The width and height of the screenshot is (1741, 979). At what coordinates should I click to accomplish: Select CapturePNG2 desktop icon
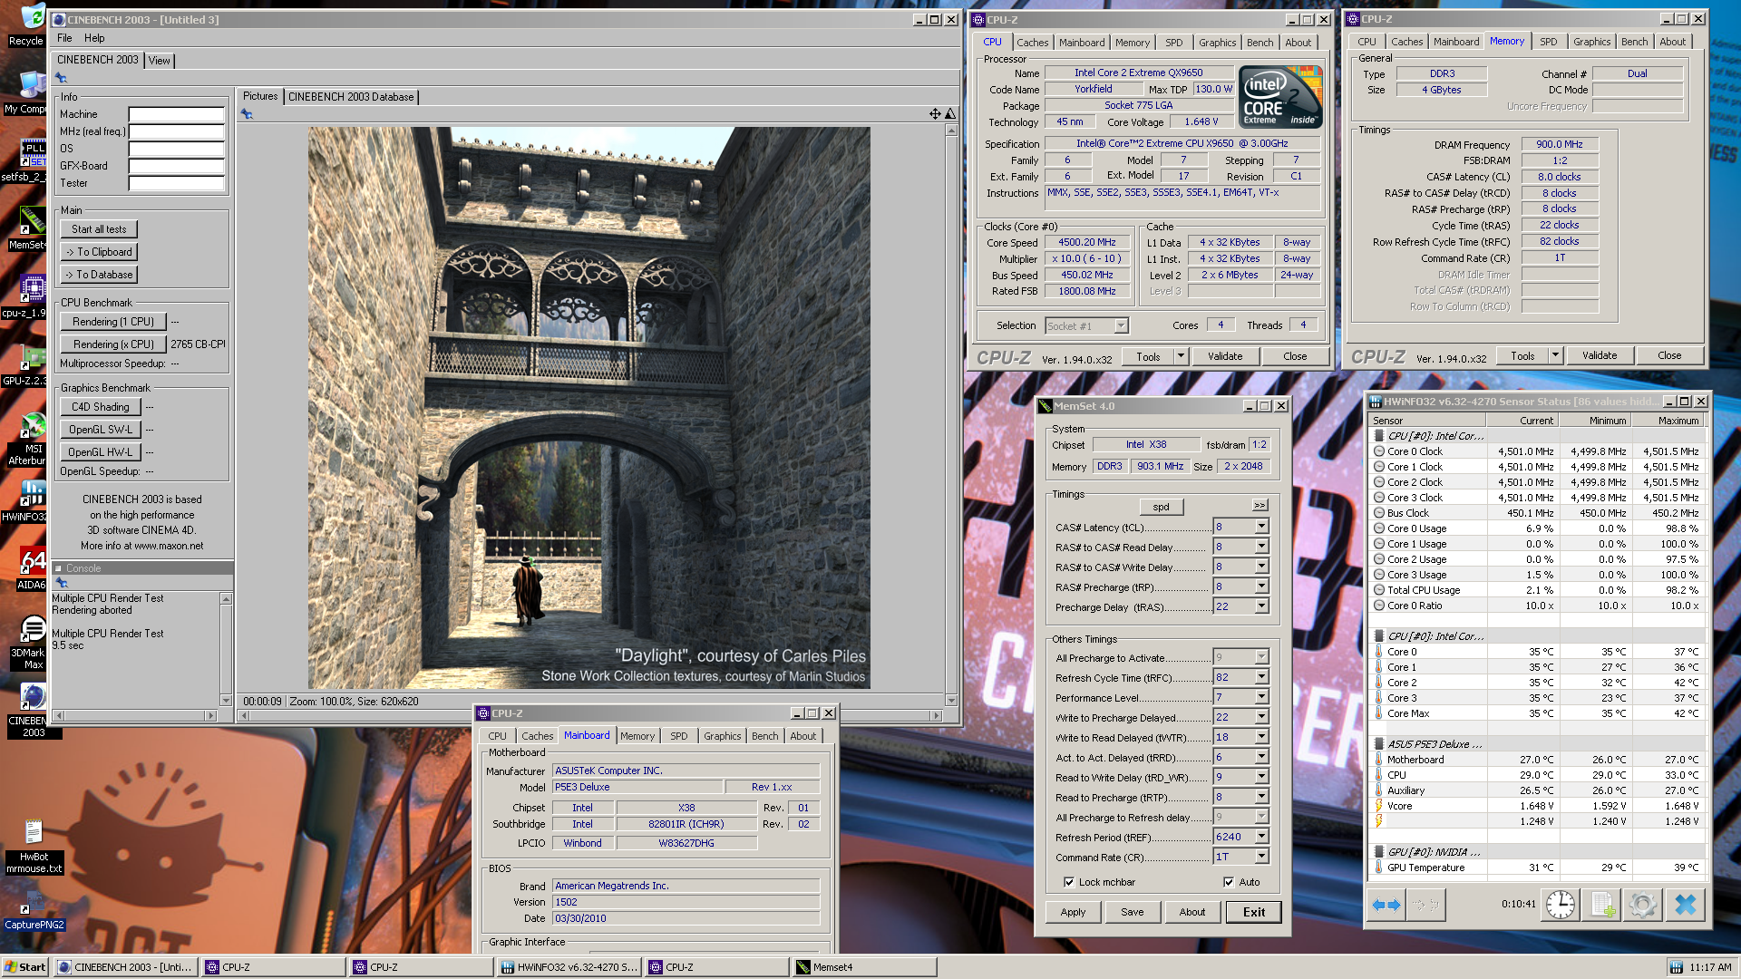click(34, 909)
